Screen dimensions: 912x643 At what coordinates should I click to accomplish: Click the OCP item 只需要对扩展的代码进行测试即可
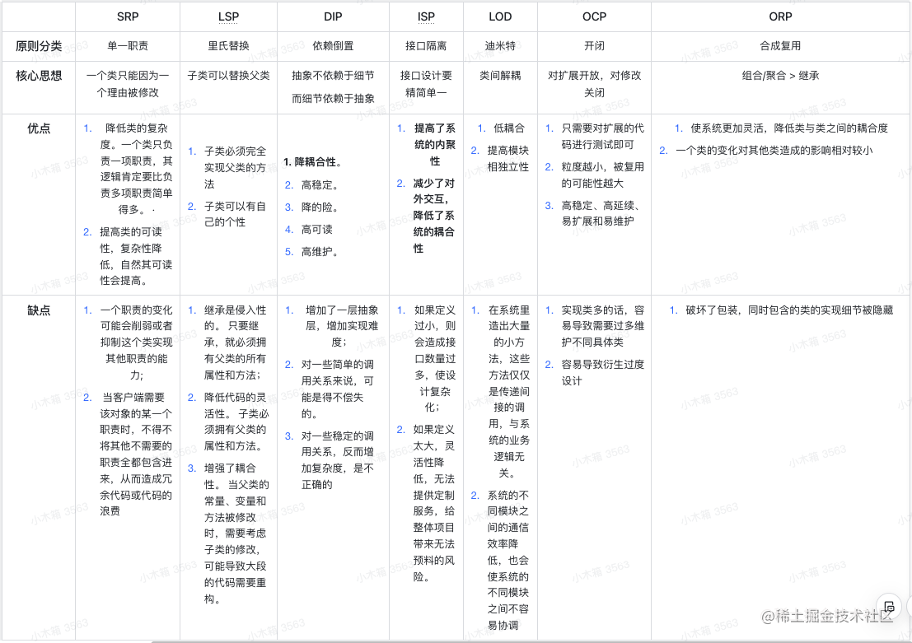(x=602, y=137)
